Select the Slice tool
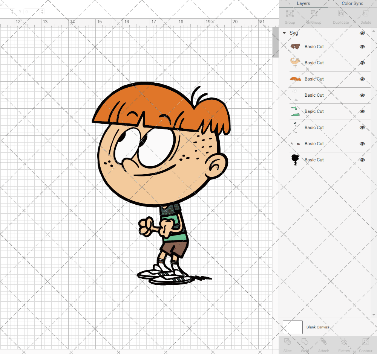Image resolution: width=377 pixels, height=354 pixels. pos(287,342)
